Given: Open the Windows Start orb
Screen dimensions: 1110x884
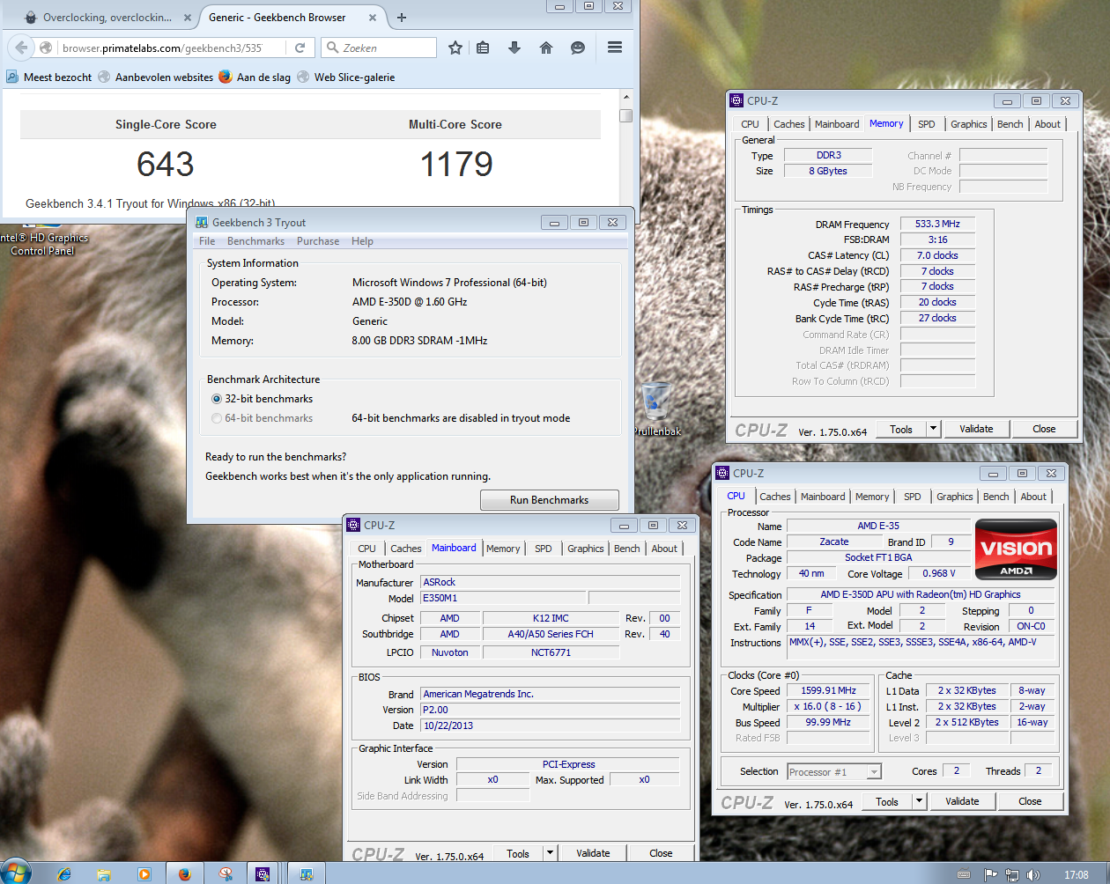Looking at the screenshot, I should point(16,872).
